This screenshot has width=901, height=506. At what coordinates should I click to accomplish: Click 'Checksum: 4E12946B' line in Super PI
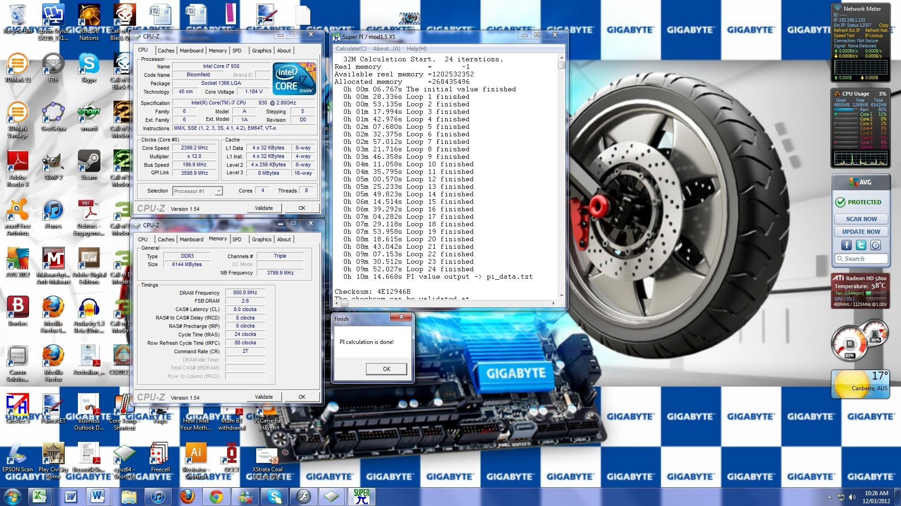click(373, 291)
